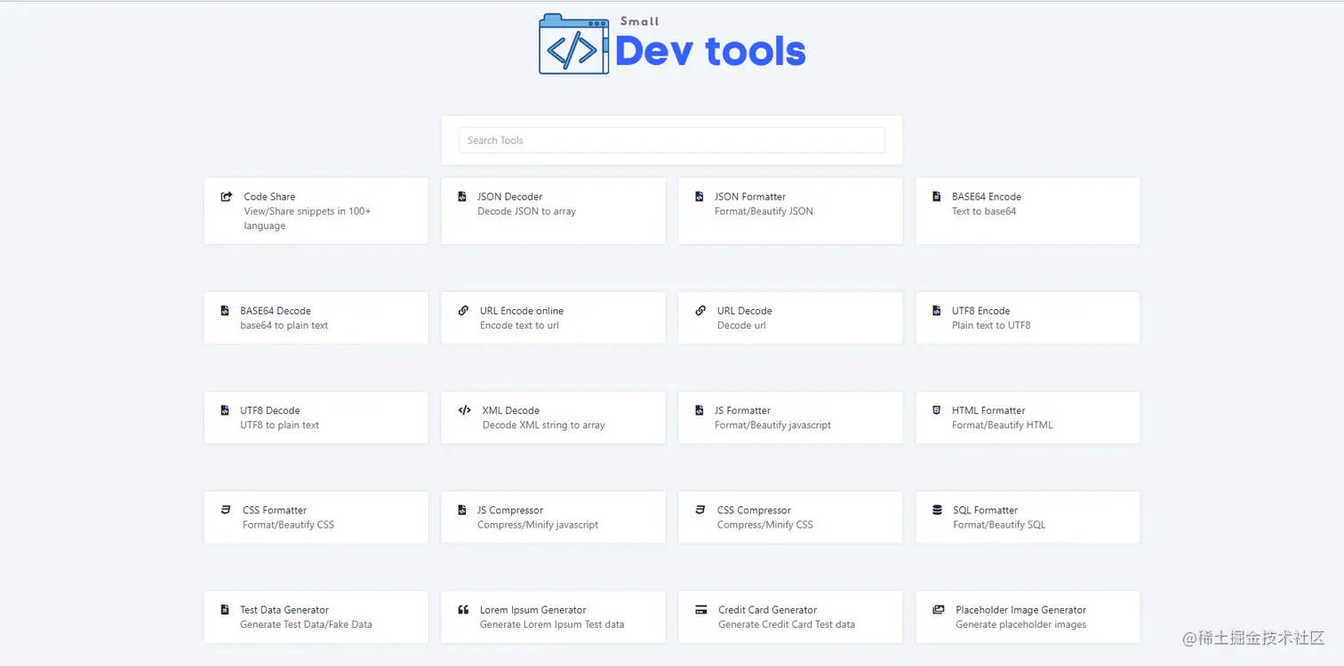1344x666 pixels.
Task: Click the Test Data Generator document icon
Action: click(x=225, y=610)
